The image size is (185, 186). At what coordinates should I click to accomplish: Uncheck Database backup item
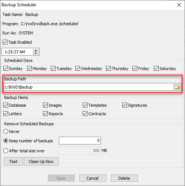pyautogui.click(x=6, y=105)
